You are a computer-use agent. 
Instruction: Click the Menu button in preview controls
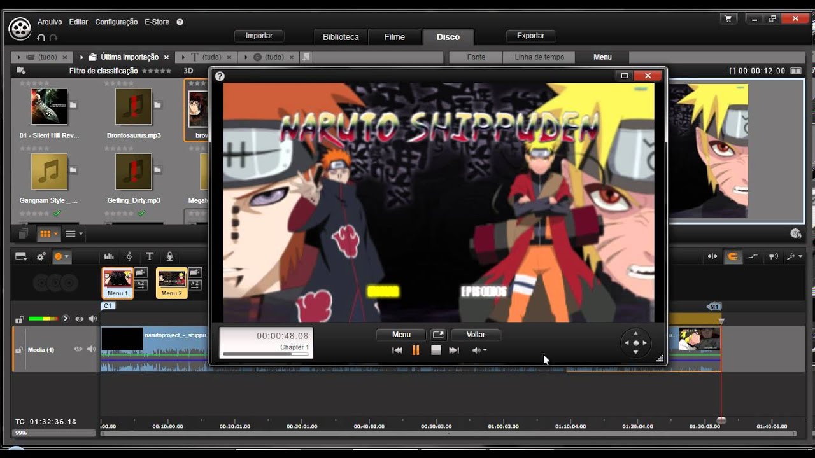[401, 334]
